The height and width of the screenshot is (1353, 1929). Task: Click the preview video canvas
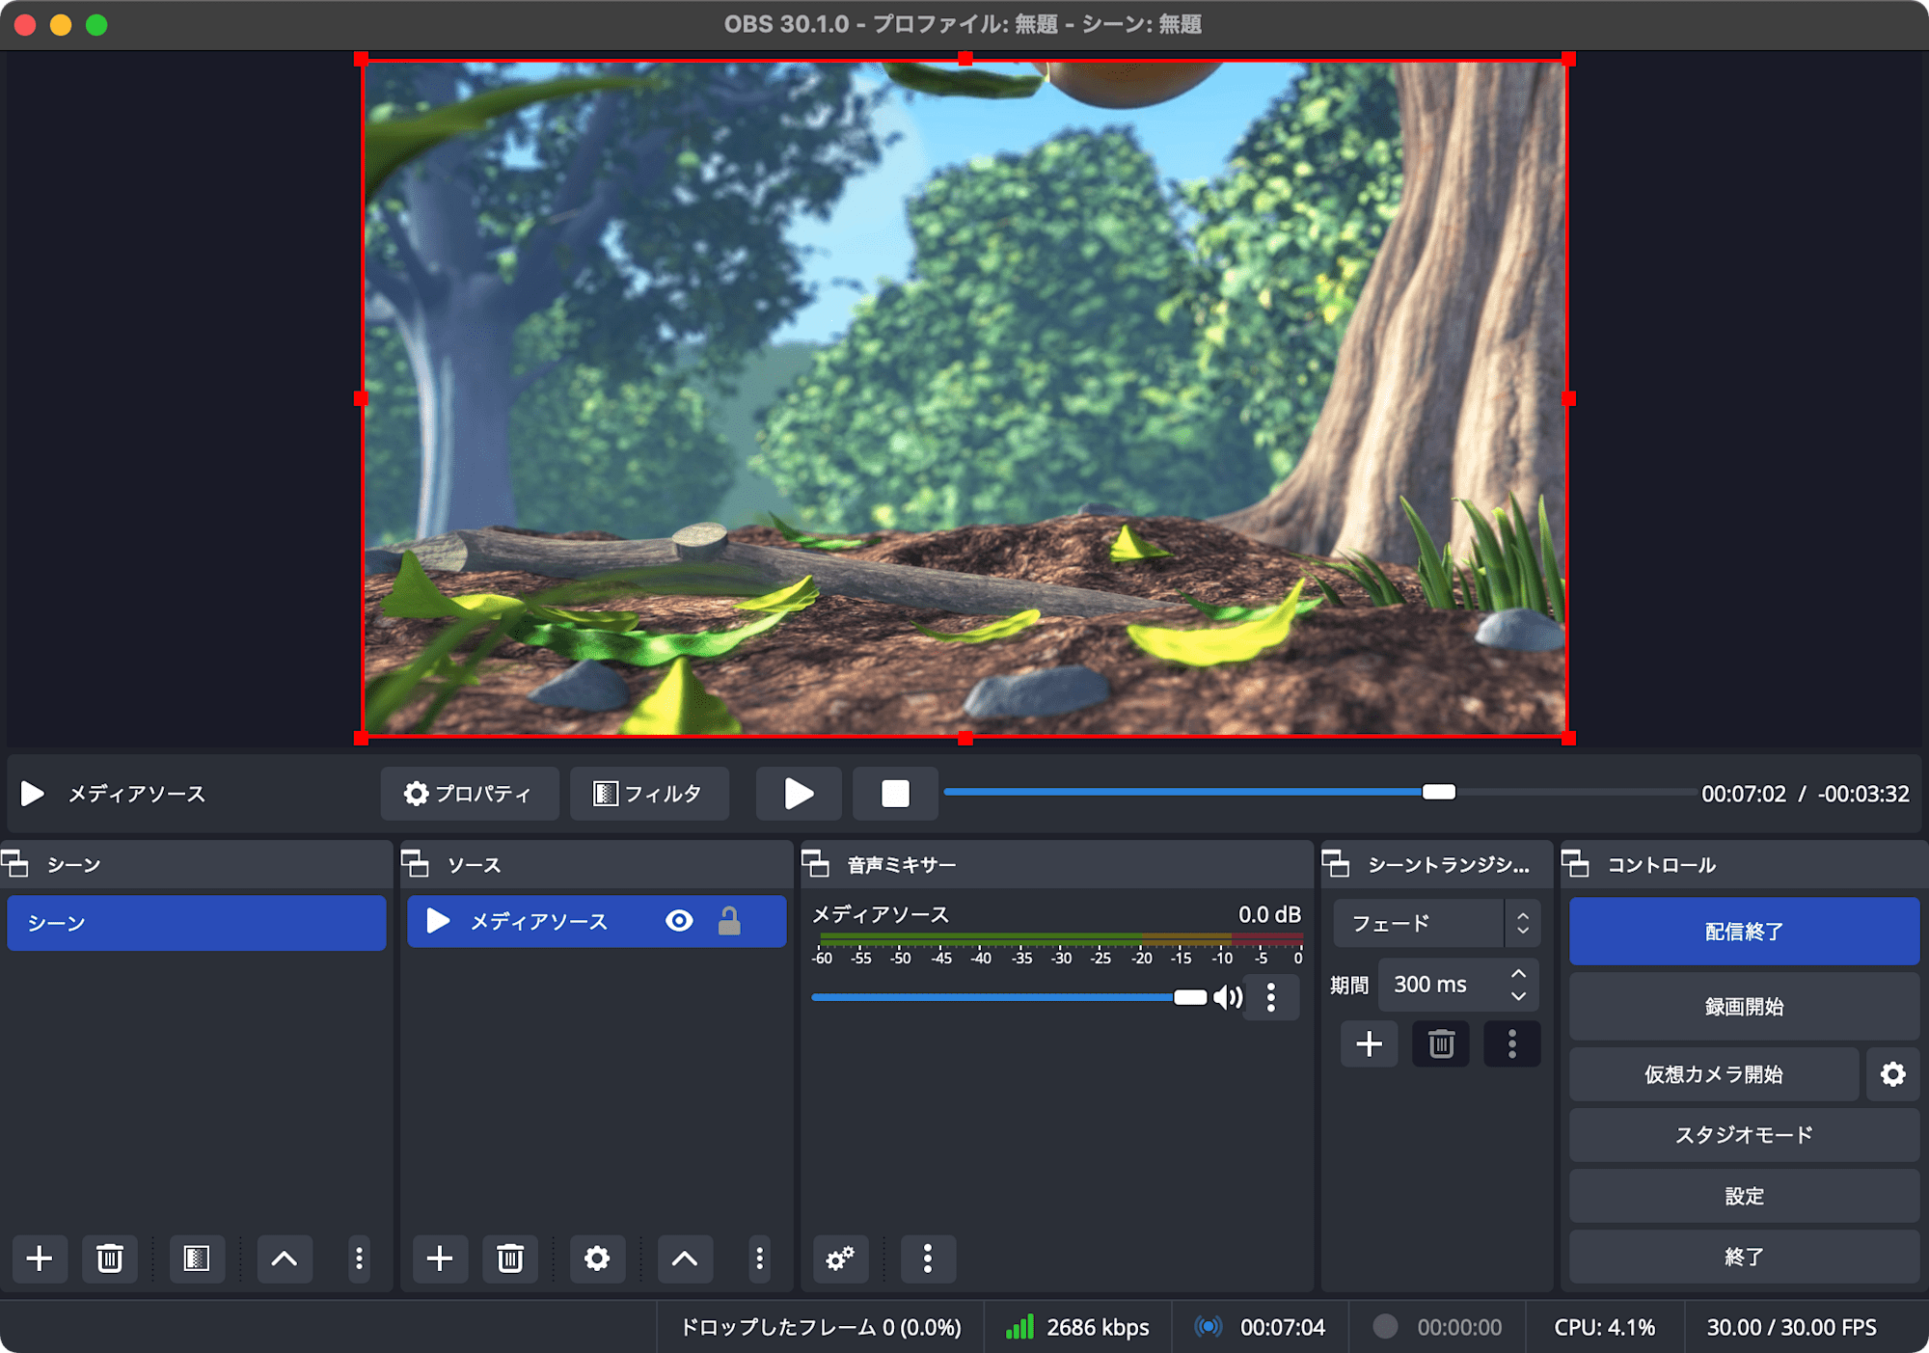(x=964, y=398)
